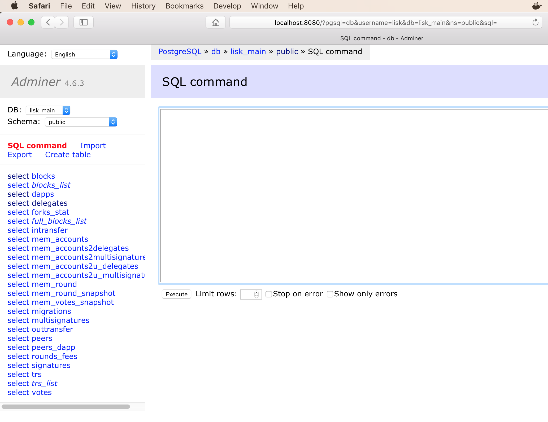Open the Schema public dropdown
Viewport: 548px width, 422px height.
click(x=81, y=122)
